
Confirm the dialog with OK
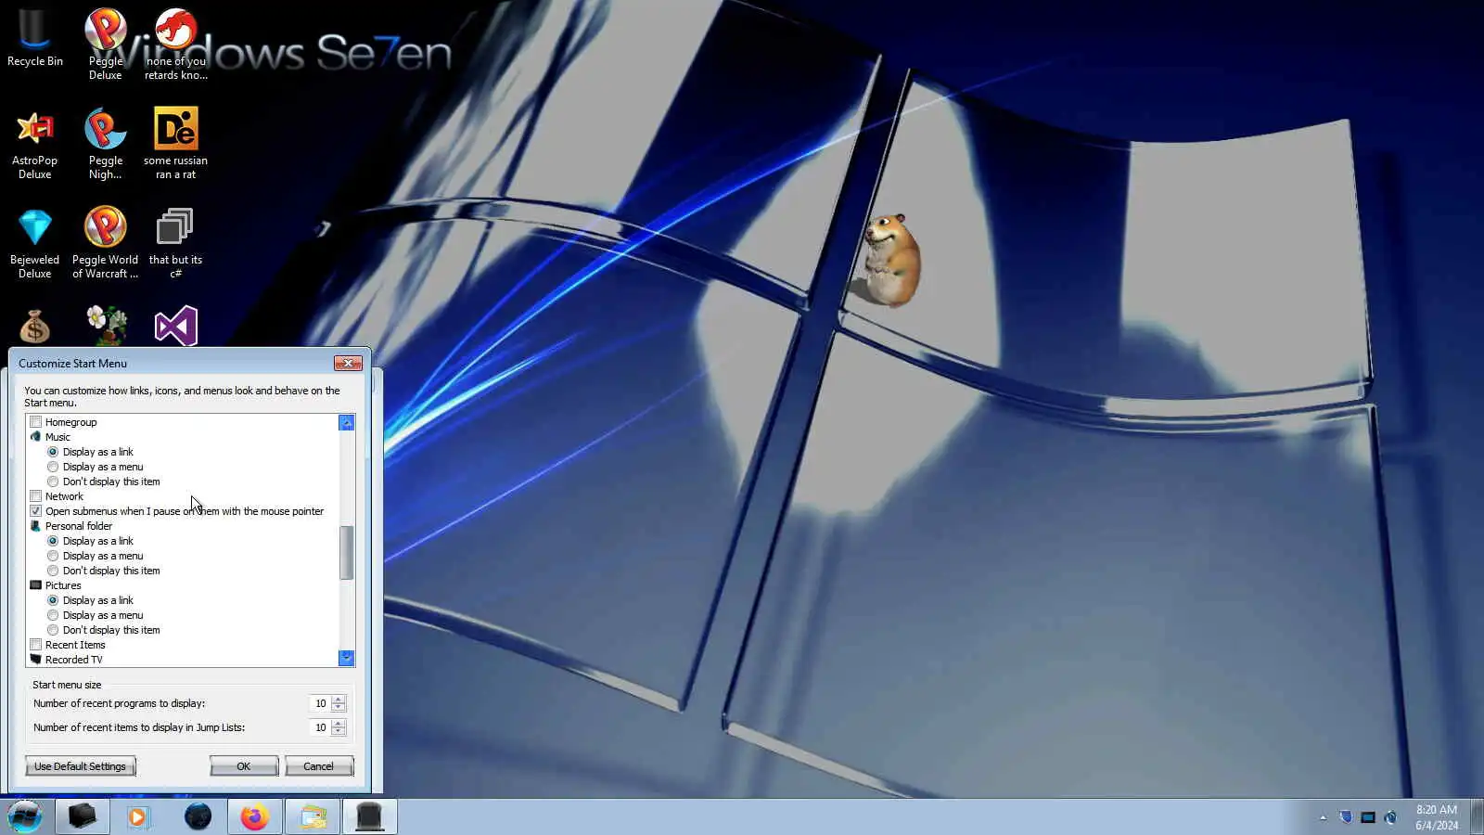[x=244, y=766]
